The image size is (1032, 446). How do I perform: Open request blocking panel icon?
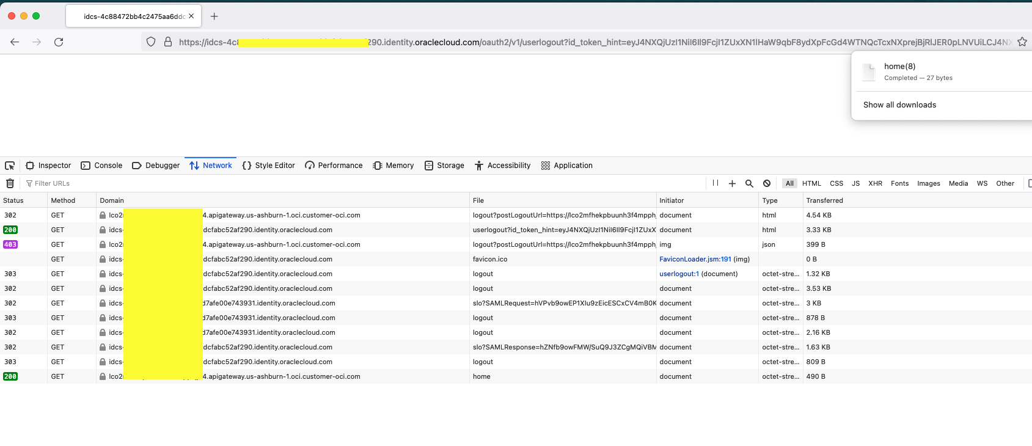[767, 183]
